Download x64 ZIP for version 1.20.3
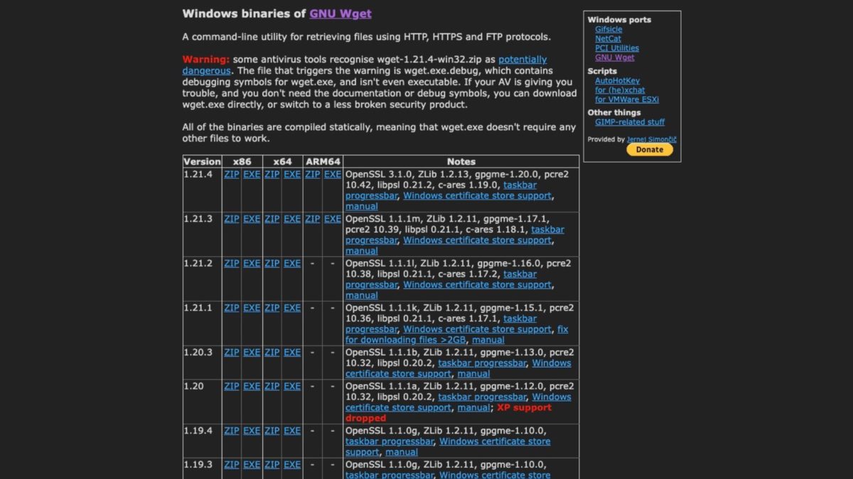853x479 pixels. [x=272, y=353]
